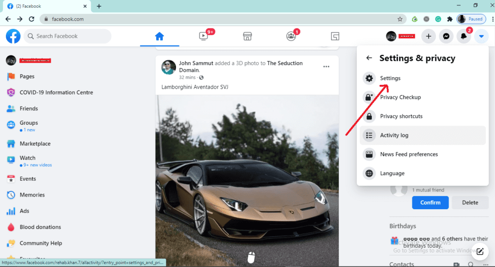Click the plus Create button

428,36
